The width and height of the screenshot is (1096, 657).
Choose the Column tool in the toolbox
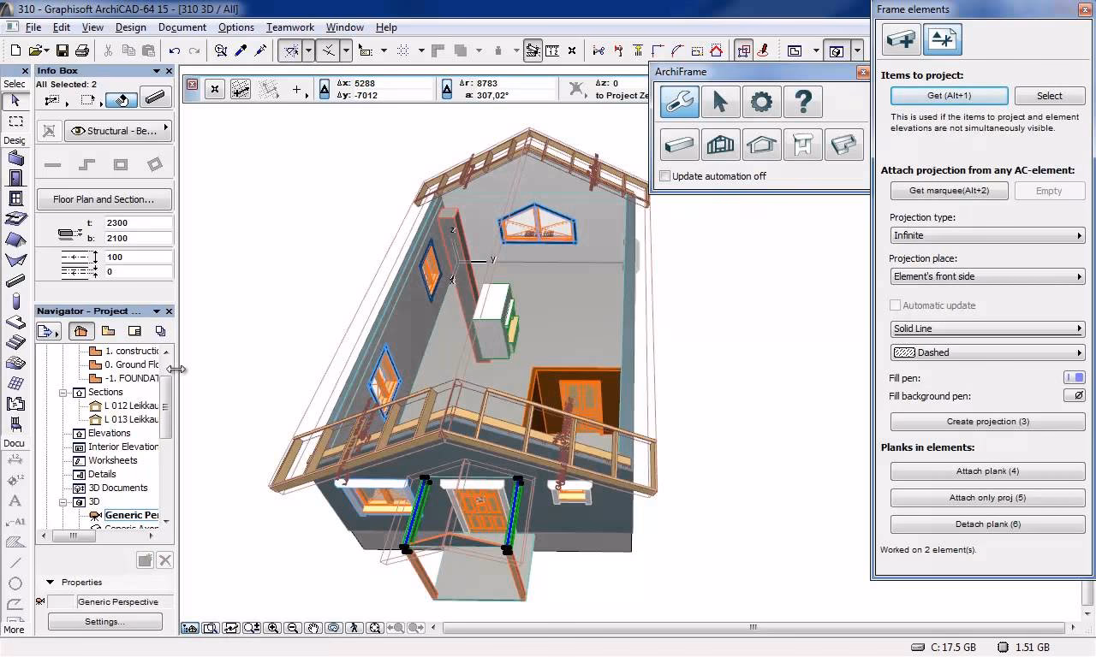pos(15,301)
